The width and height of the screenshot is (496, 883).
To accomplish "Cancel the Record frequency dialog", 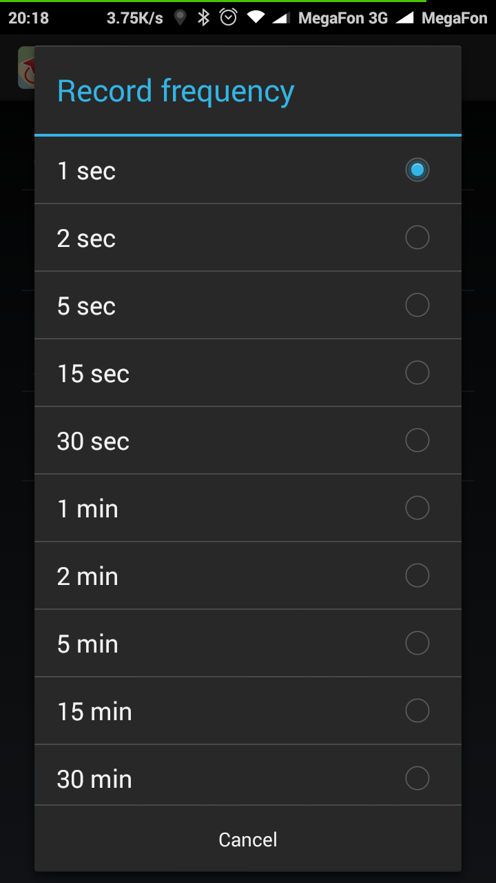I will pyautogui.click(x=248, y=840).
